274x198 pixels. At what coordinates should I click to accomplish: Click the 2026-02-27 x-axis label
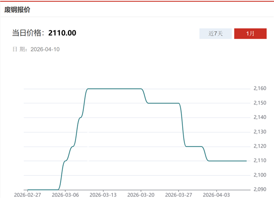pos(27,194)
